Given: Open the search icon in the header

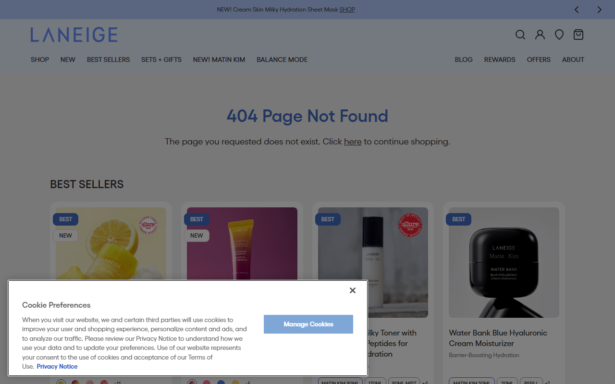Looking at the screenshot, I should [x=520, y=35].
